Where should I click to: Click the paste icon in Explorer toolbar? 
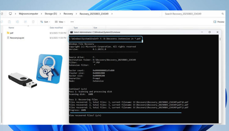click(9, 22)
